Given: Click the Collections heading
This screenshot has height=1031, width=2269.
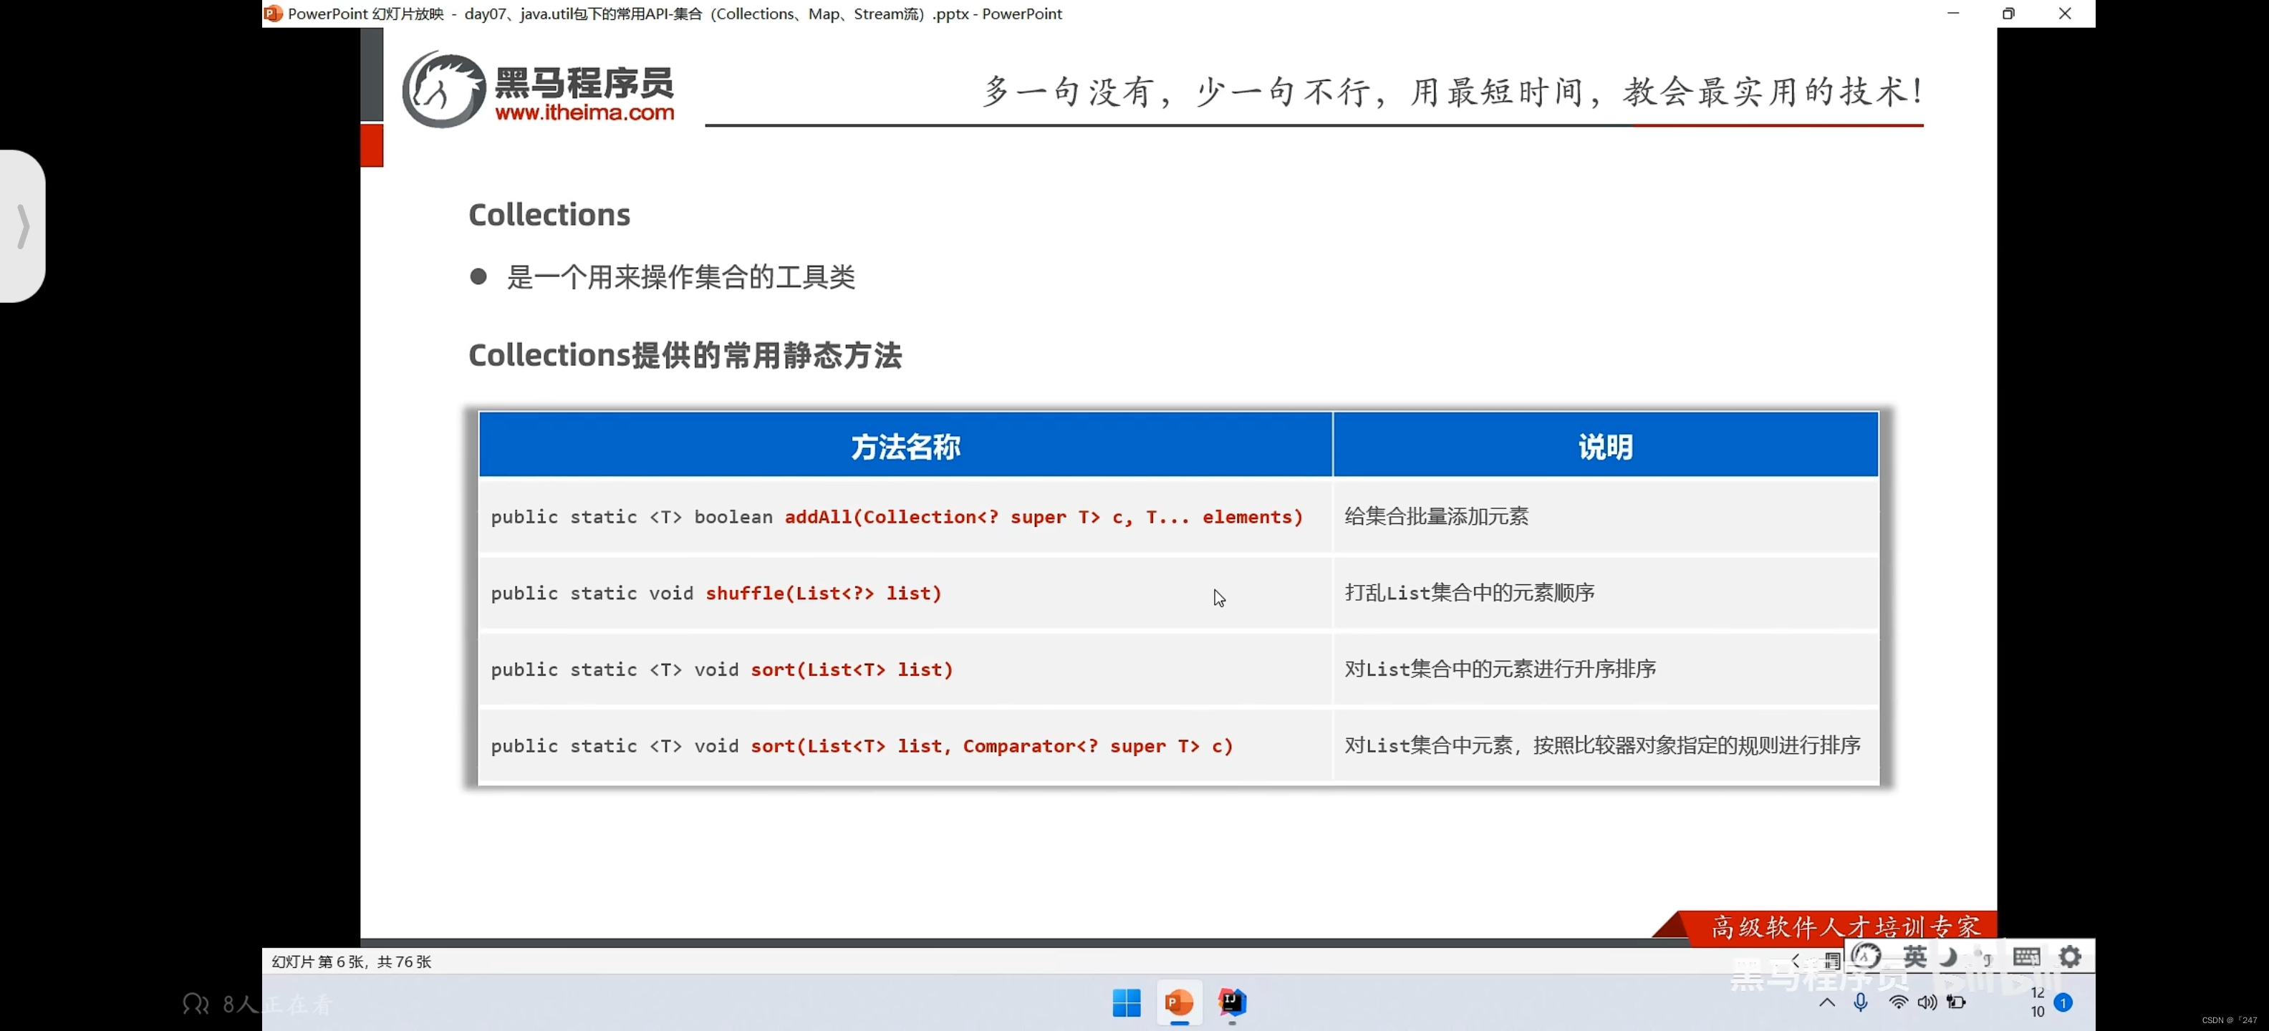Looking at the screenshot, I should (549, 215).
